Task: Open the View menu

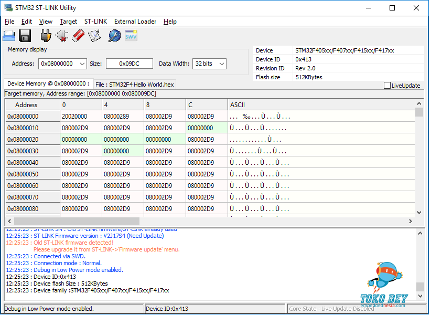Action: tap(46, 22)
